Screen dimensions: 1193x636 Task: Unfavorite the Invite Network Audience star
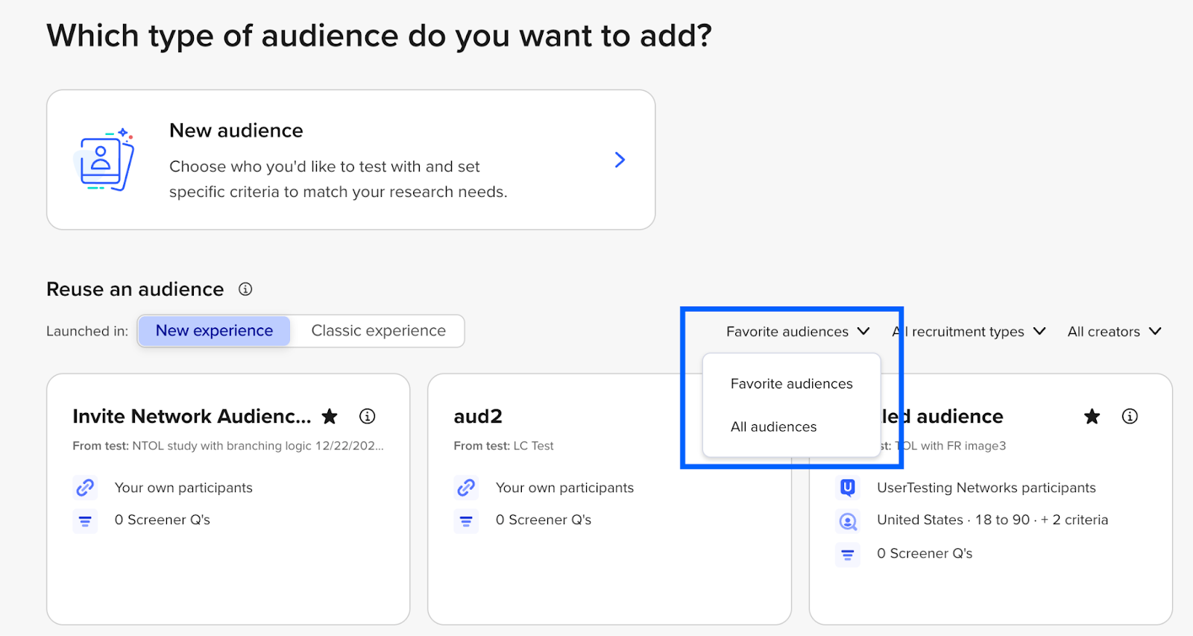(x=330, y=417)
